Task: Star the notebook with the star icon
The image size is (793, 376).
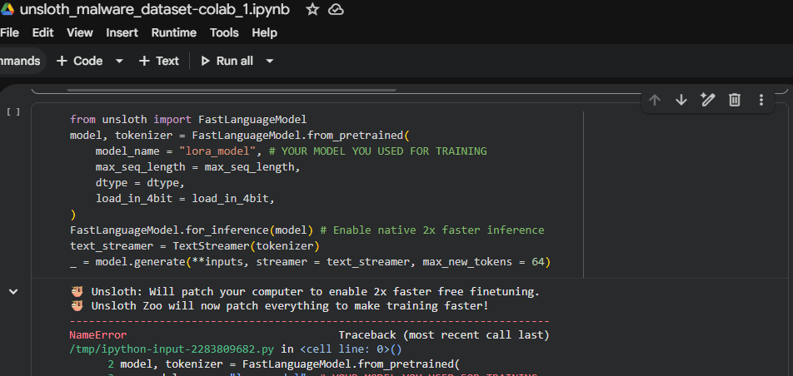Action: (x=312, y=10)
